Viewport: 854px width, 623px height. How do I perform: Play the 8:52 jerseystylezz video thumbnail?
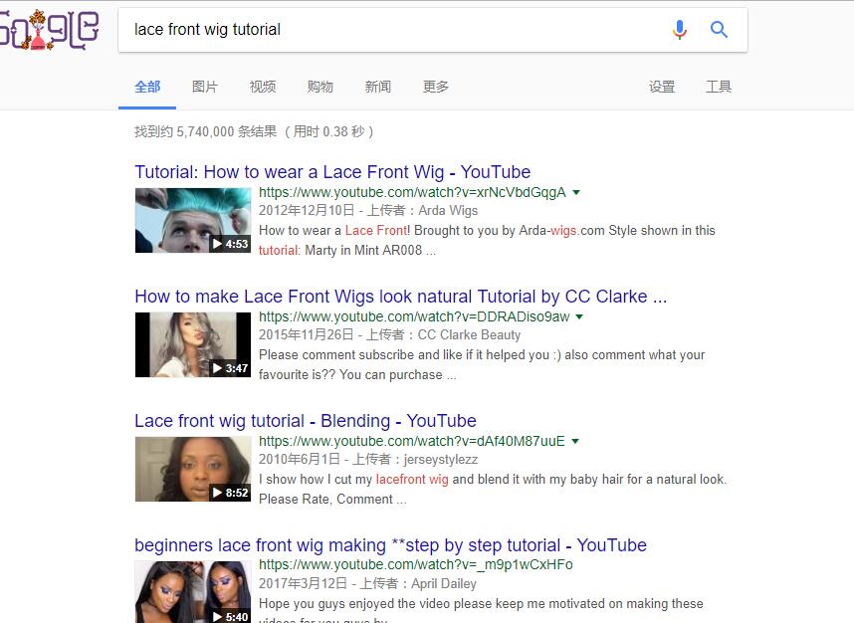pyautogui.click(x=193, y=469)
